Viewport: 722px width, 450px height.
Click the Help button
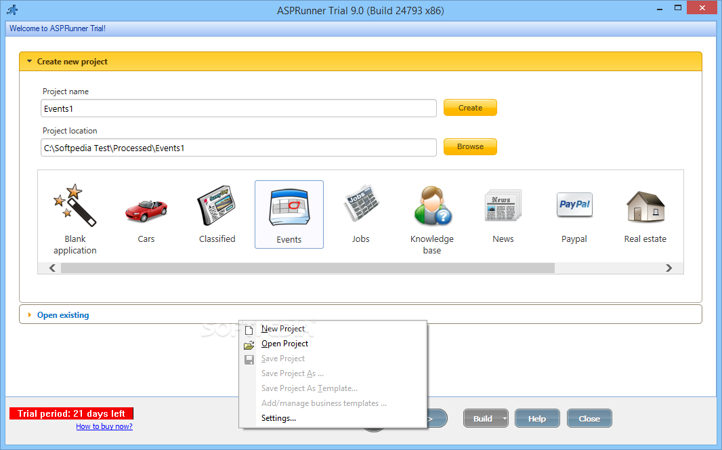coord(537,419)
